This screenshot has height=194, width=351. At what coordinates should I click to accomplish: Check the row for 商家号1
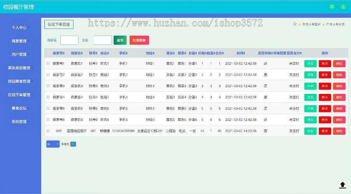coord(48,63)
